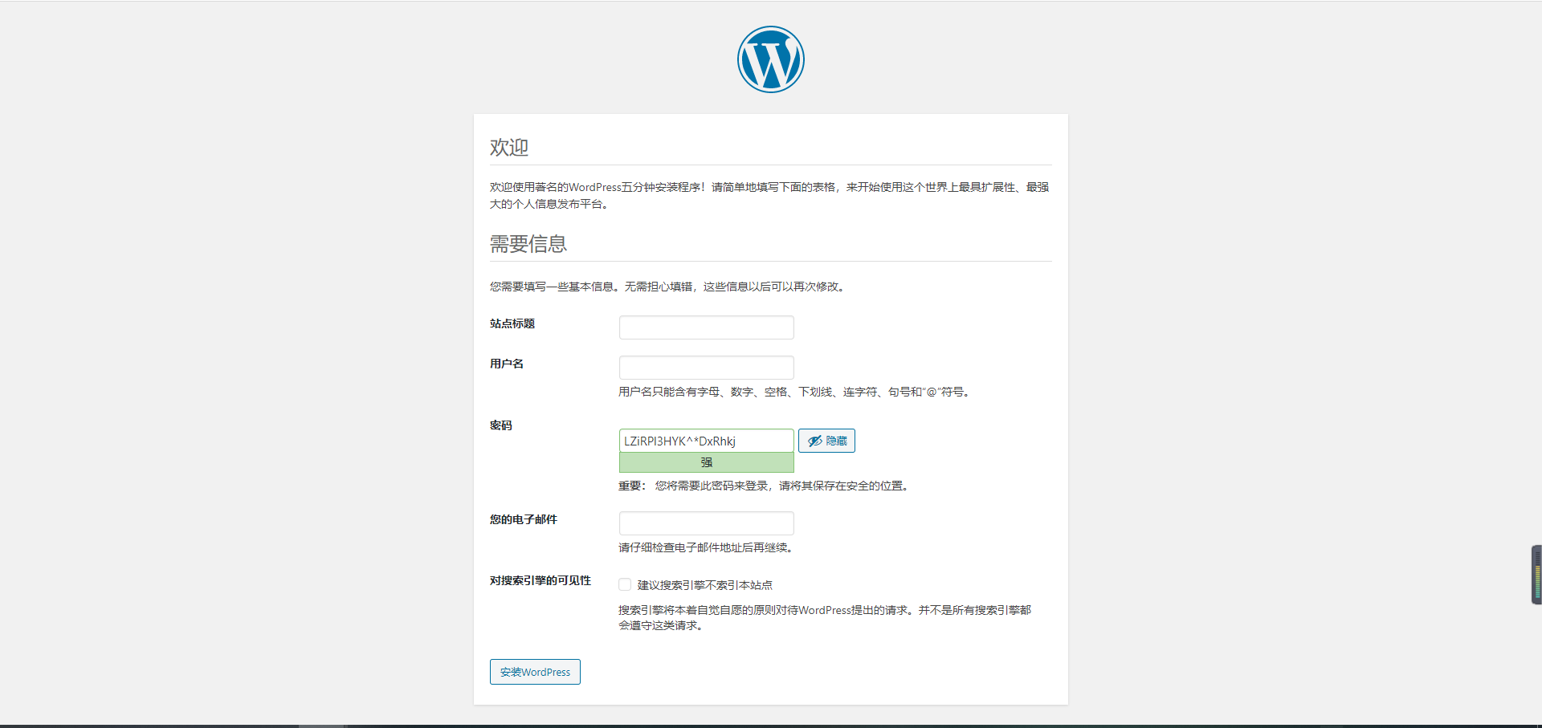
Task: Click the green 强 password strength indicator
Action: point(706,462)
